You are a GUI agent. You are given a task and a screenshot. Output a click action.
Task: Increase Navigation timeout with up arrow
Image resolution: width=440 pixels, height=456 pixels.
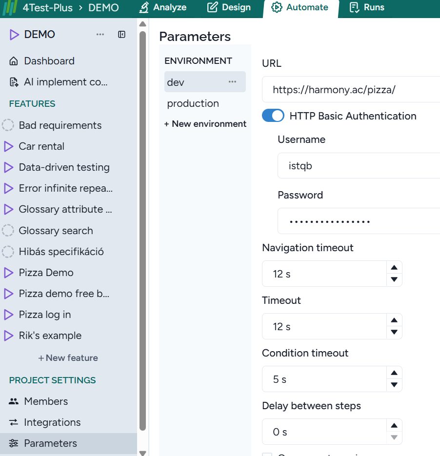point(394,268)
